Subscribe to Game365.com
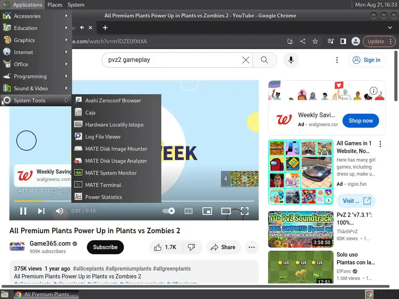This screenshot has width=399, height=299. pyautogui.click(x=105, y=247)
